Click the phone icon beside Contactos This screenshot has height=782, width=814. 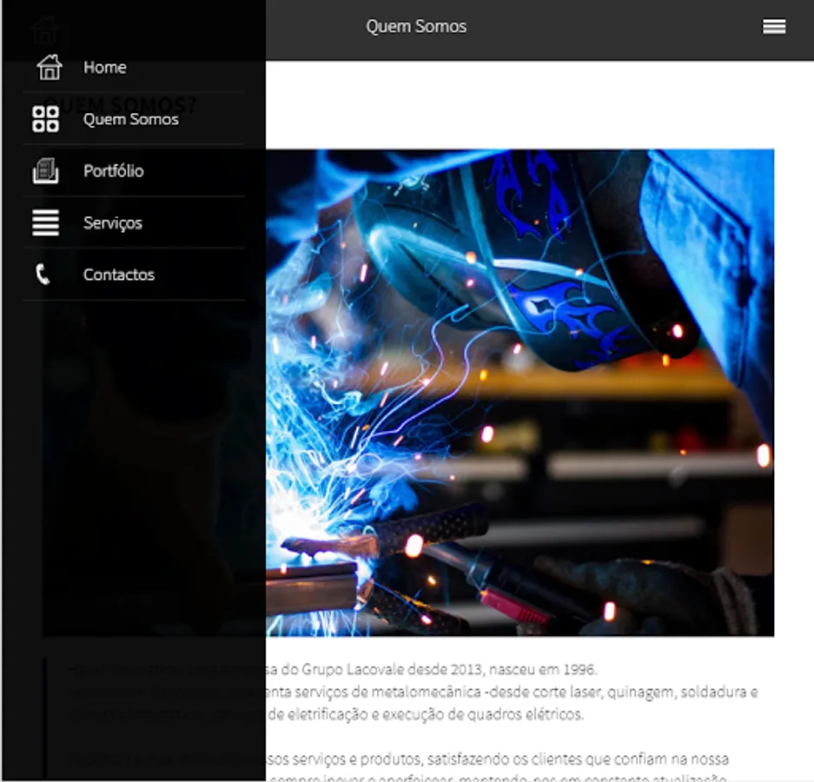[x=43, y=275]
